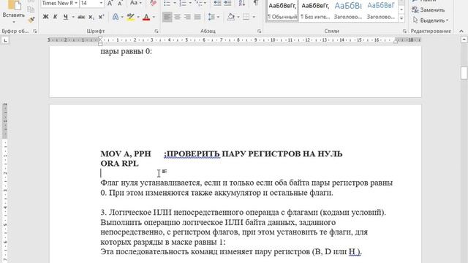The width and height of the screenshot is (468, 263).
Task: Click the text effects A icon
Action: (x=116, y=17)
